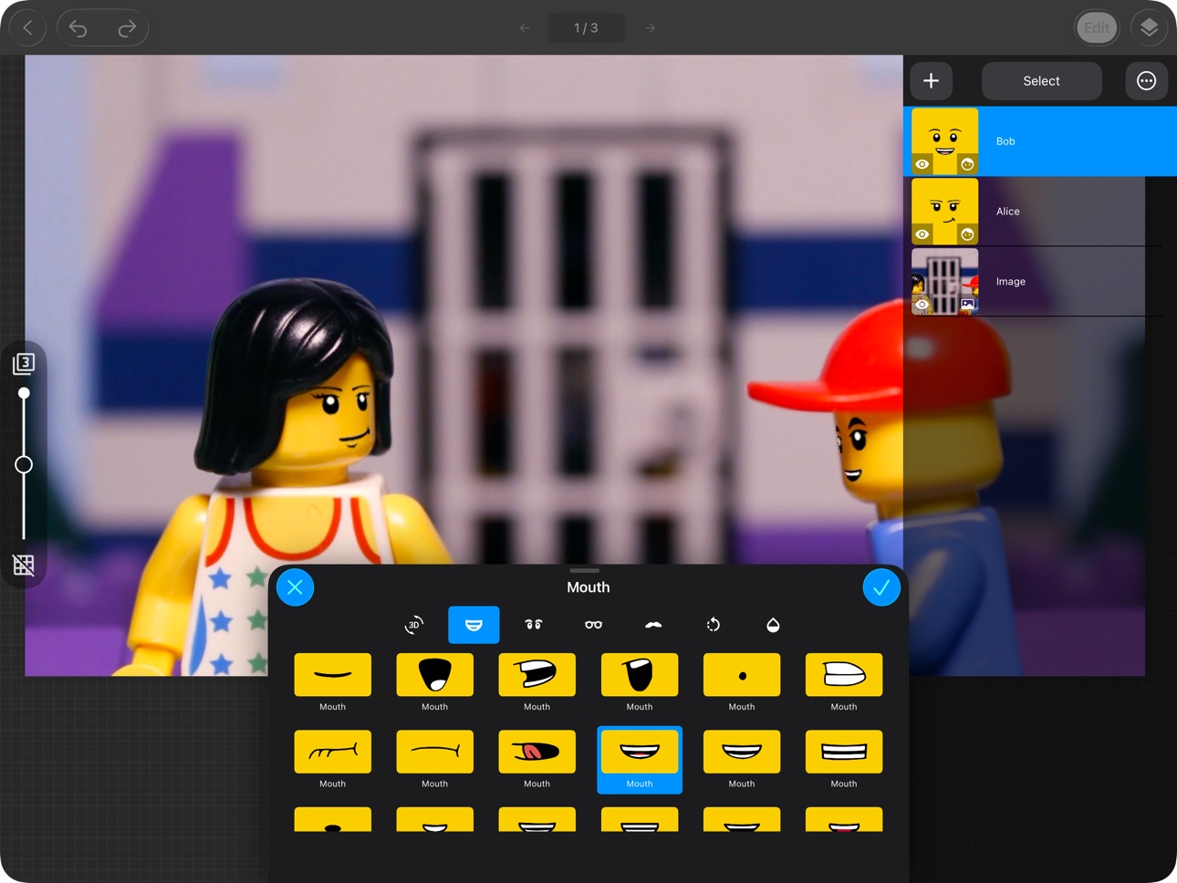The height and width of the screenshot is (883, 1177).
Task: Click the Mouth panel title text
Action: (x=588, y=587)
